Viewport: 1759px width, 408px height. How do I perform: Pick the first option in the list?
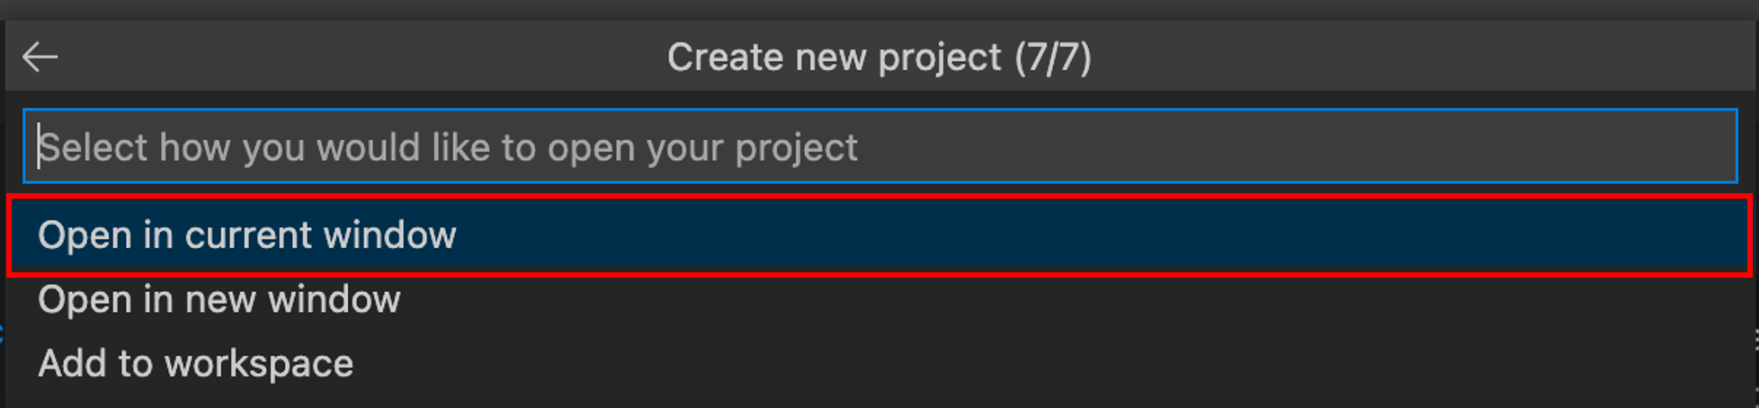coord(247,235)
